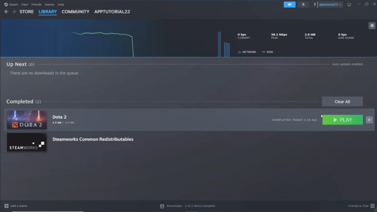Image resolution: width=377 pixels, height=212 pixels.
Task: Click the 2.6 MB TOTAL stat
Action: (310, 36)
